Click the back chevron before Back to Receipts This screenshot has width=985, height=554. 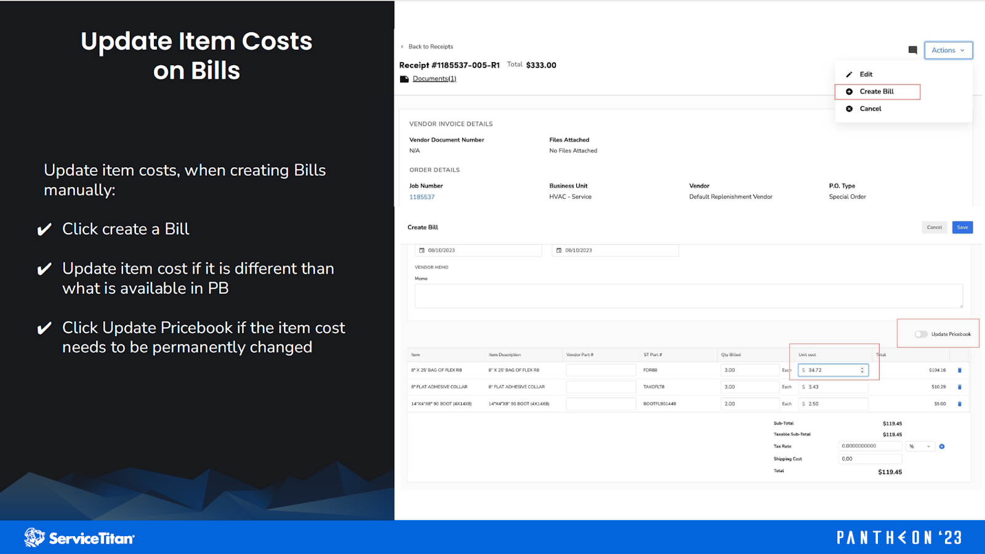[401, 46]
